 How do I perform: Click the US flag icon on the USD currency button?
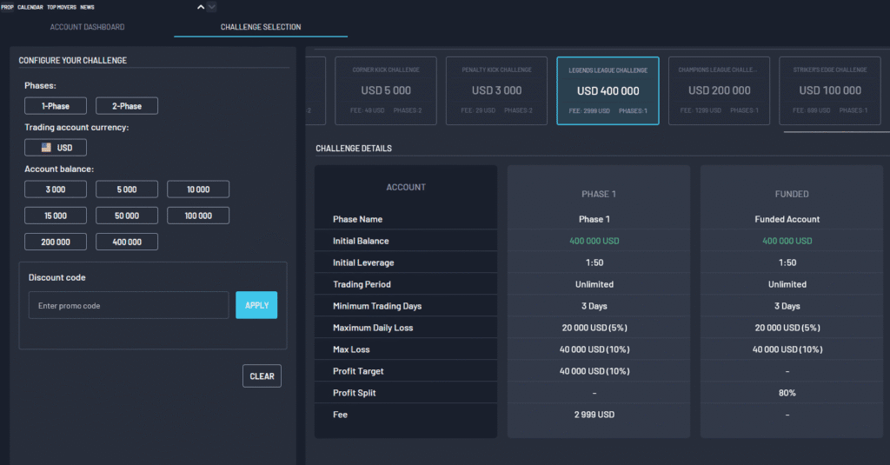point(47,148)
